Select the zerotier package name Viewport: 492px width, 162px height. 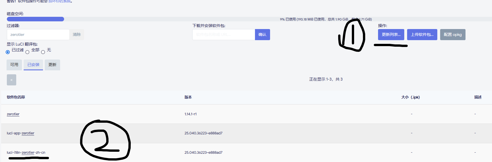pyautogui.click(x=13, y=114)
